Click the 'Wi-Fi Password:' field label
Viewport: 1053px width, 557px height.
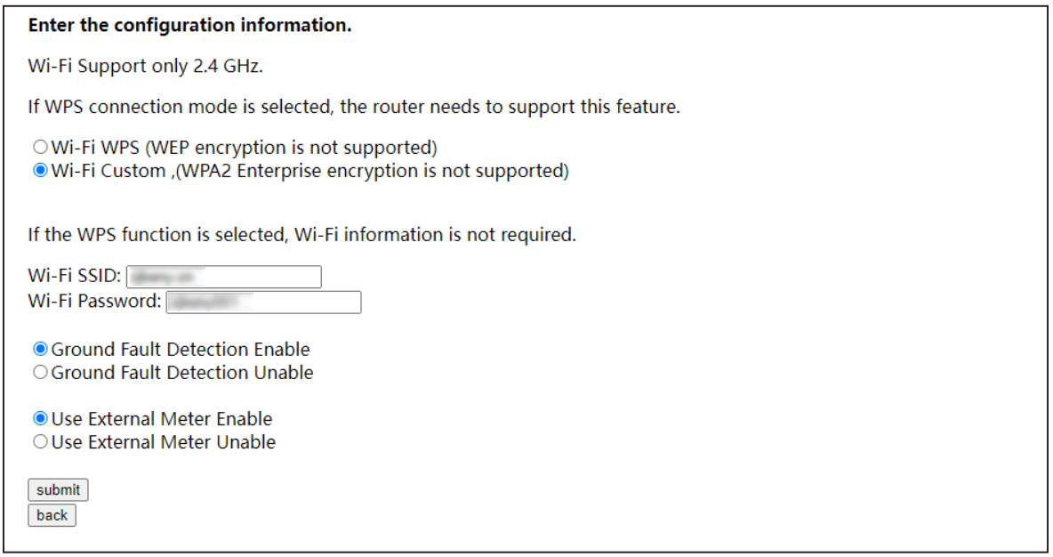[94, 301]
